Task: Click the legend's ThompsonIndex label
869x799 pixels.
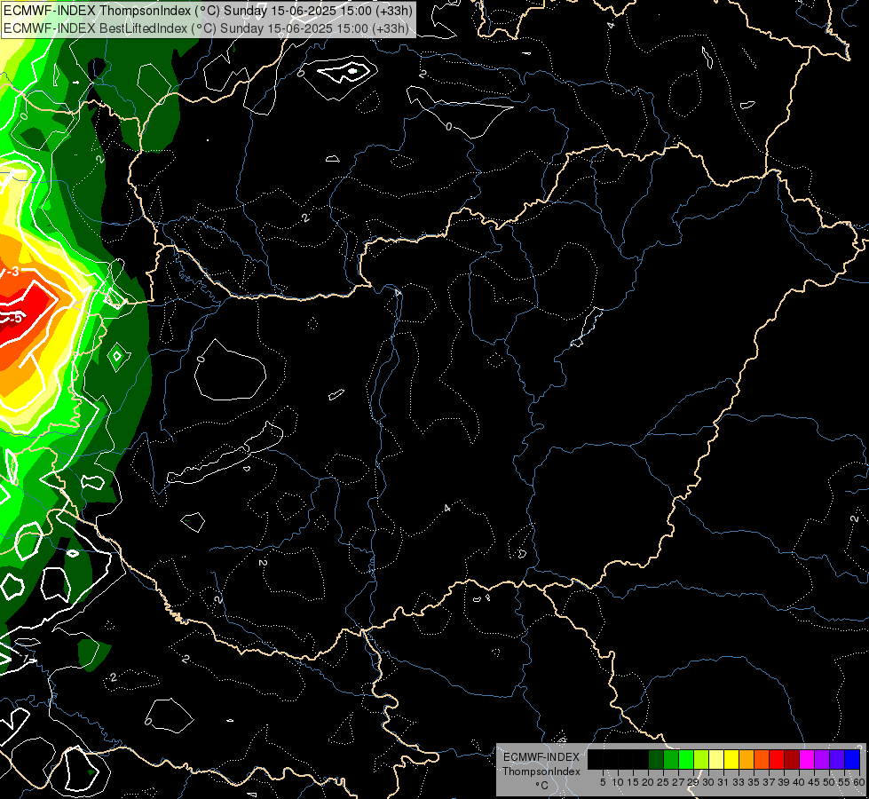Action: coord(541,771)
